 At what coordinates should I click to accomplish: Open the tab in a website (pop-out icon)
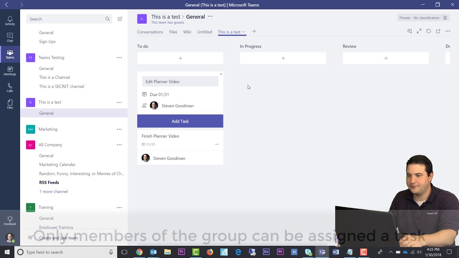pyautogui.click(x=438, y=32)
